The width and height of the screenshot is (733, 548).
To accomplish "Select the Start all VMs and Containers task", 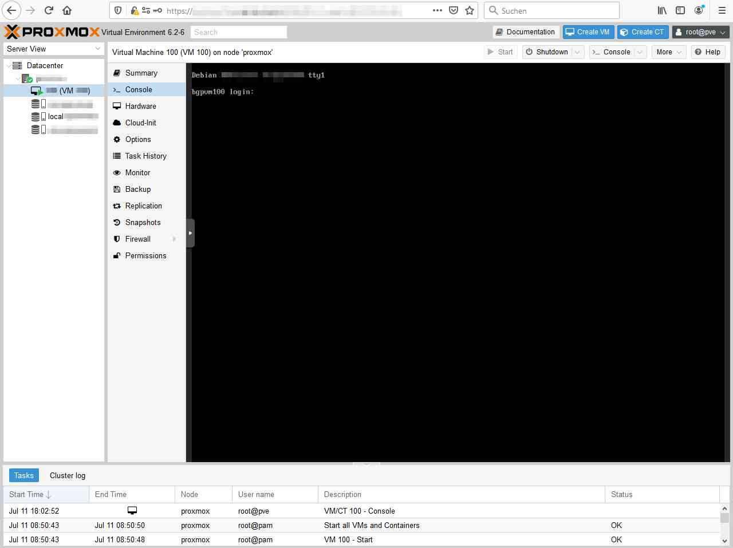I will coord(361,525).
